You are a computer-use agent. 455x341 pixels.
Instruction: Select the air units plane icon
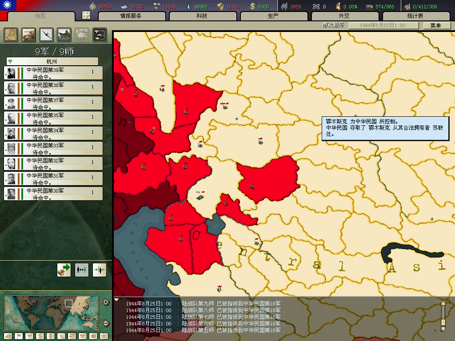coord(46,35)
